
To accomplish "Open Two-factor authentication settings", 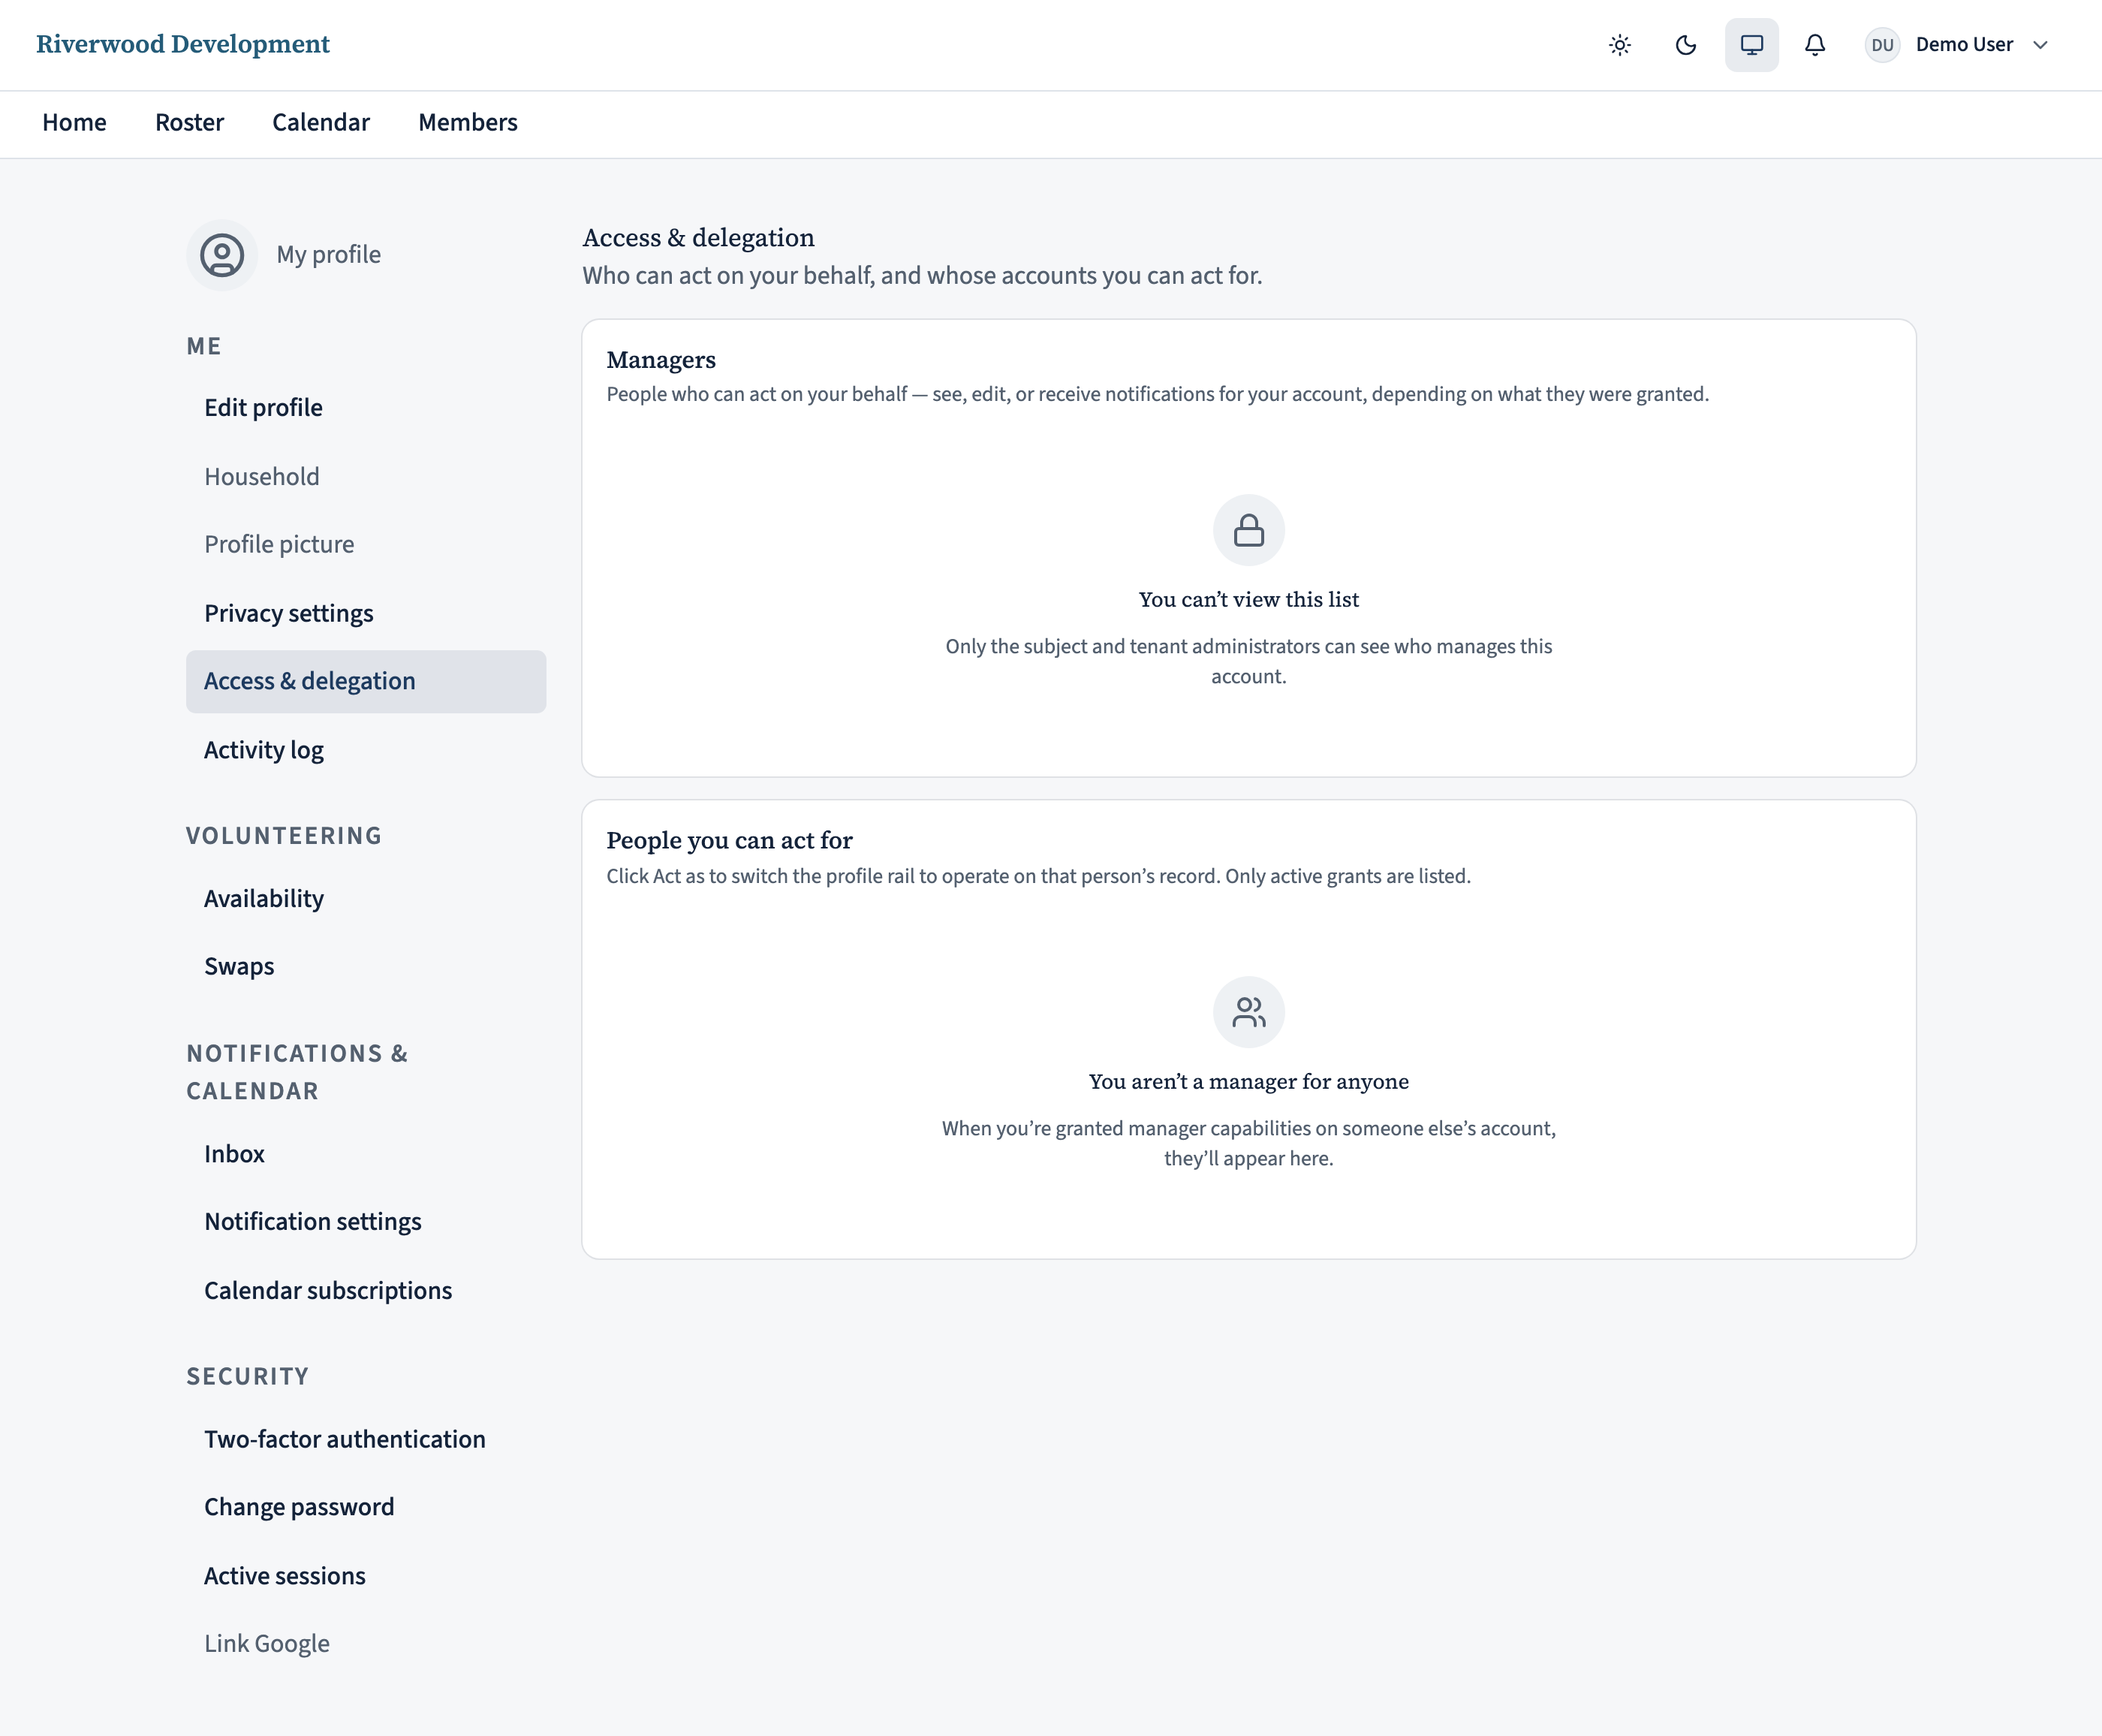I will pyautogui.click(x=366, y=1440).
